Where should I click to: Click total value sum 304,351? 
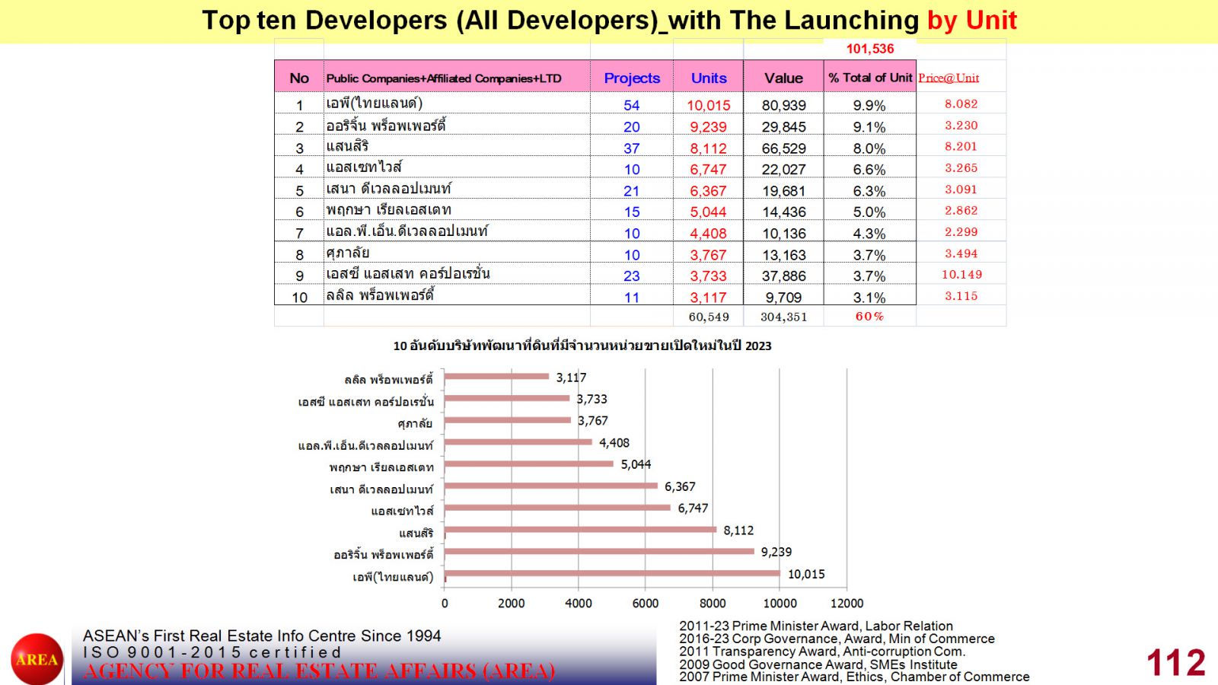pyautogui.click(x=784, y=317)
